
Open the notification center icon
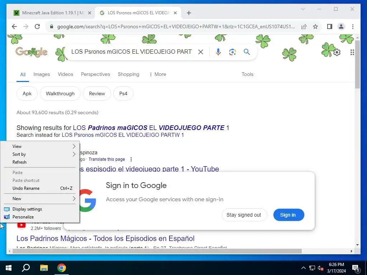(356, 268)
